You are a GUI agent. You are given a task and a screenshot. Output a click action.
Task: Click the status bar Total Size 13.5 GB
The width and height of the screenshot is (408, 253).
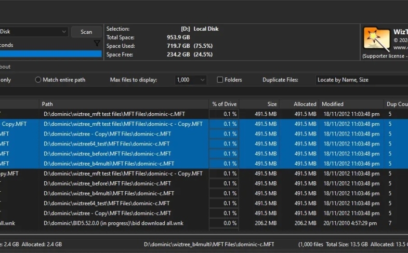point(347,244)
